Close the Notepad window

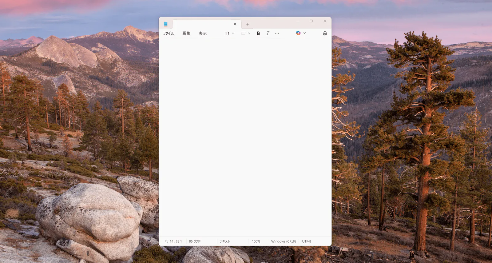[325, 21]
